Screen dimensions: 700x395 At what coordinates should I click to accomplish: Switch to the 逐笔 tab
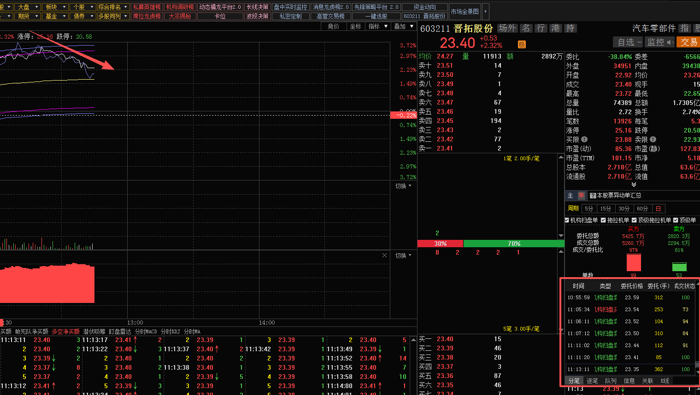pyautogui.click(x=592, y=381)
